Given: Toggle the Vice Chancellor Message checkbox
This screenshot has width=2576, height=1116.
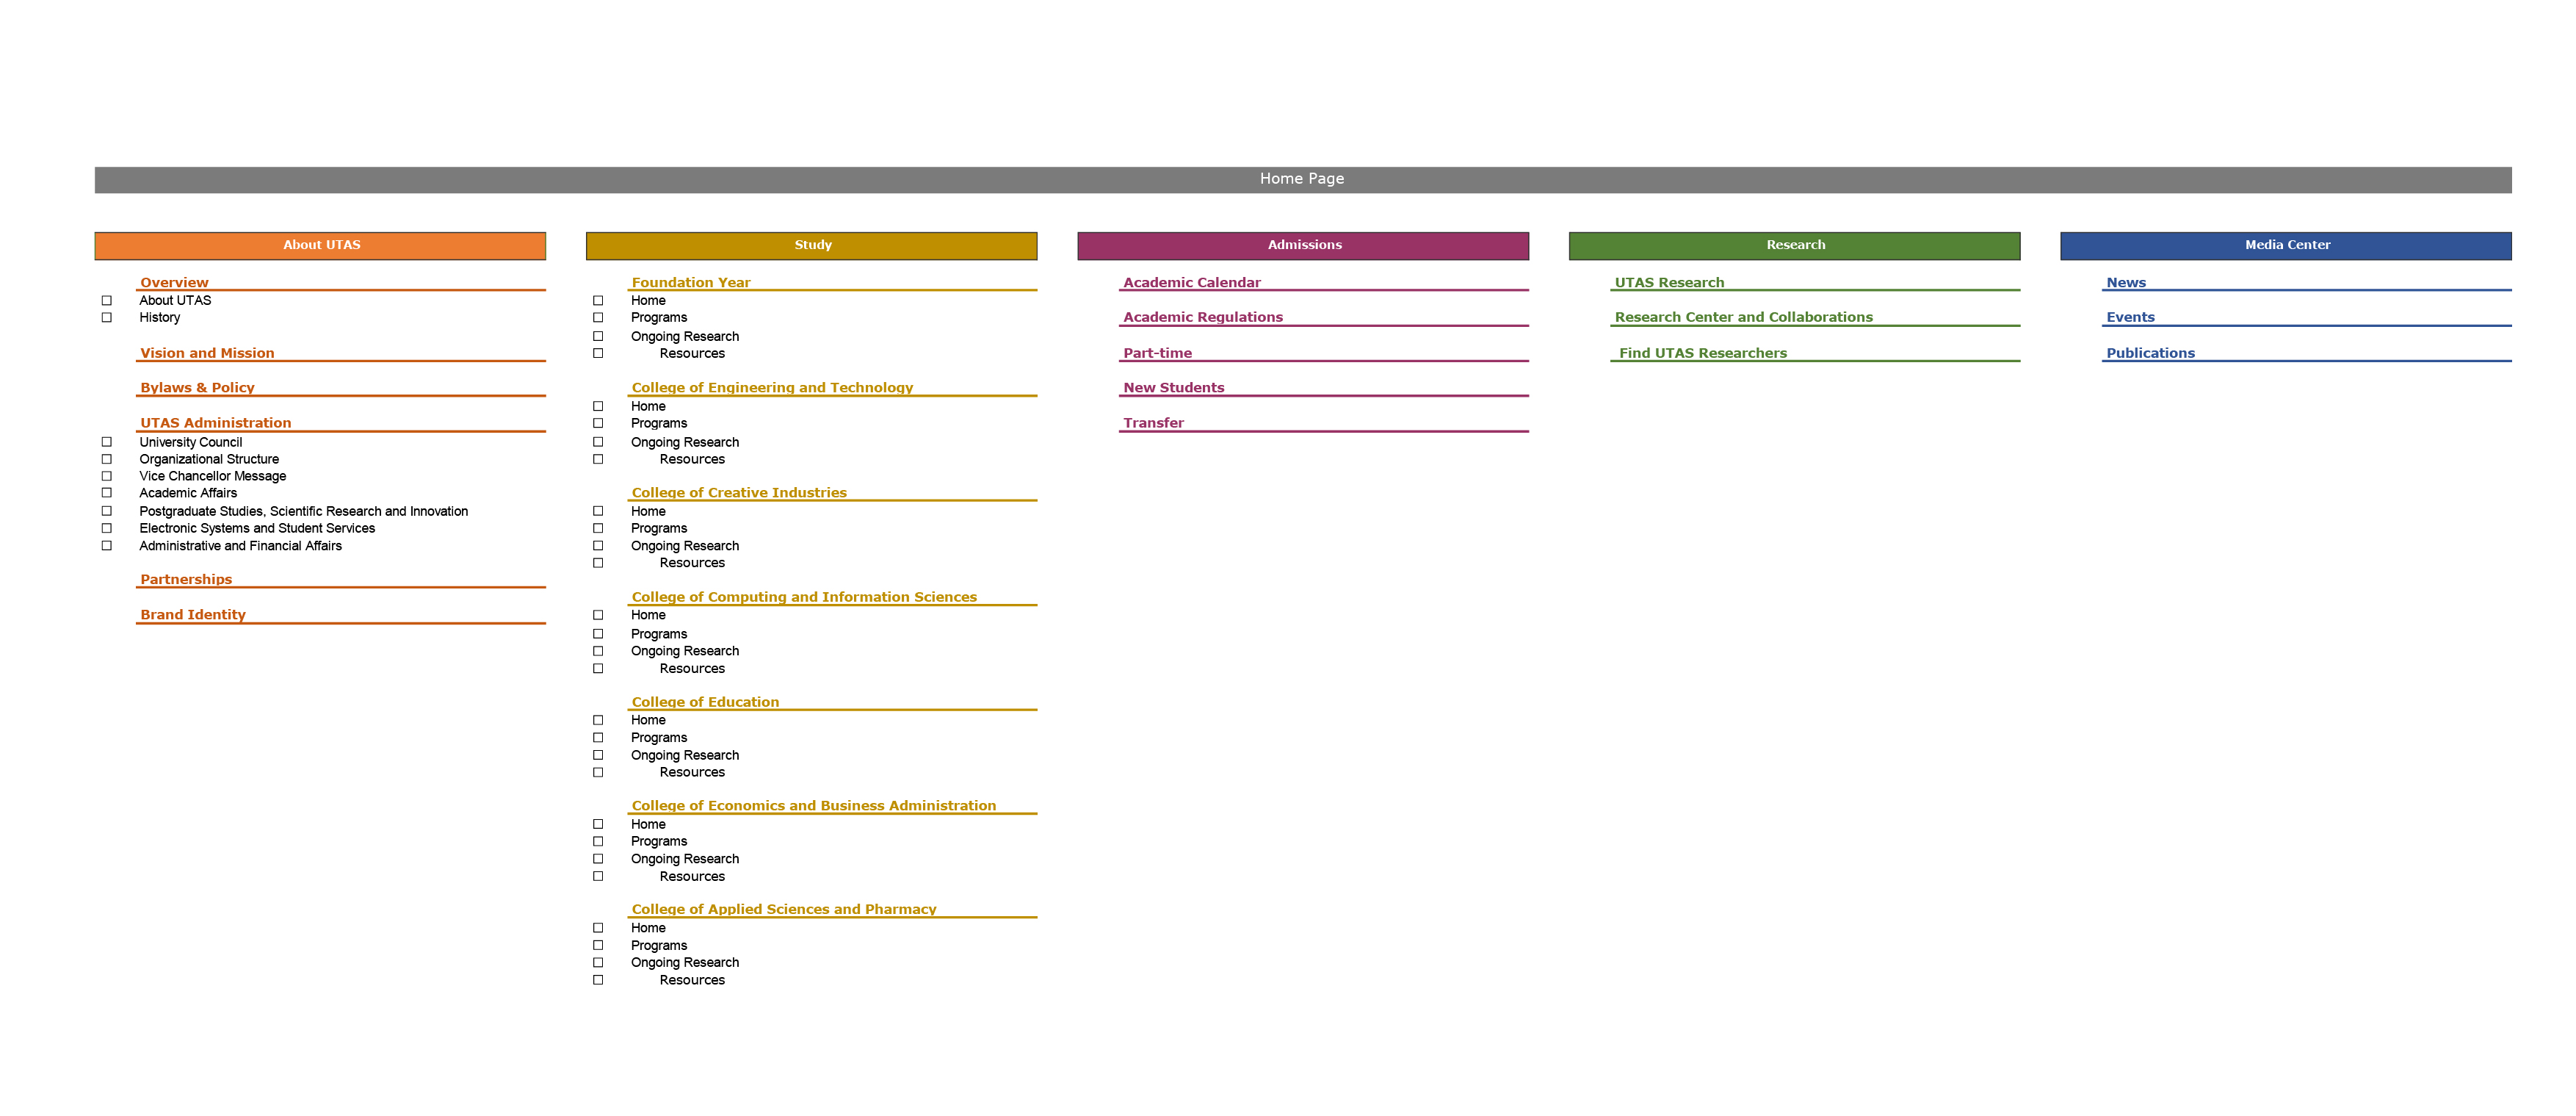Looking at the screenshot, I should click(107, 476).
